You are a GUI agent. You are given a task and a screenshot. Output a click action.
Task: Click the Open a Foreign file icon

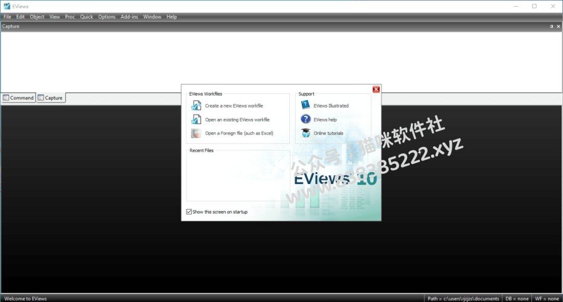[196, 133]
